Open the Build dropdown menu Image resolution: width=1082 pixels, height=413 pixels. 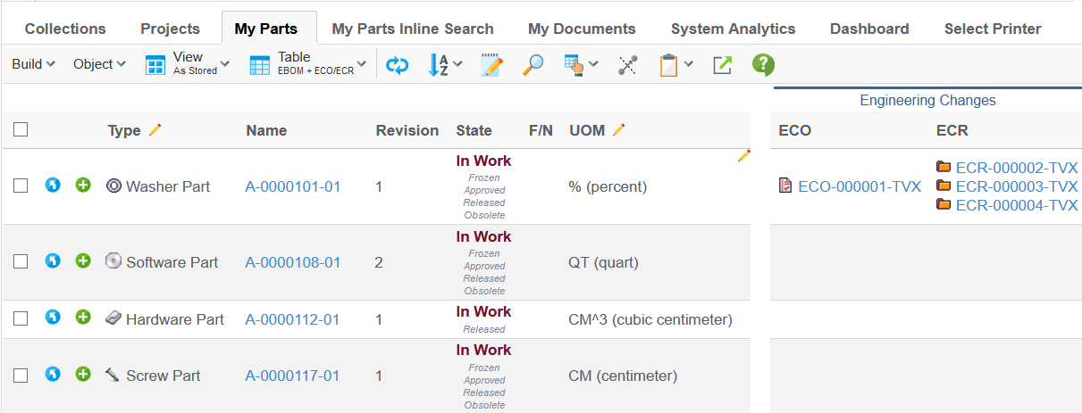[33, 64]
